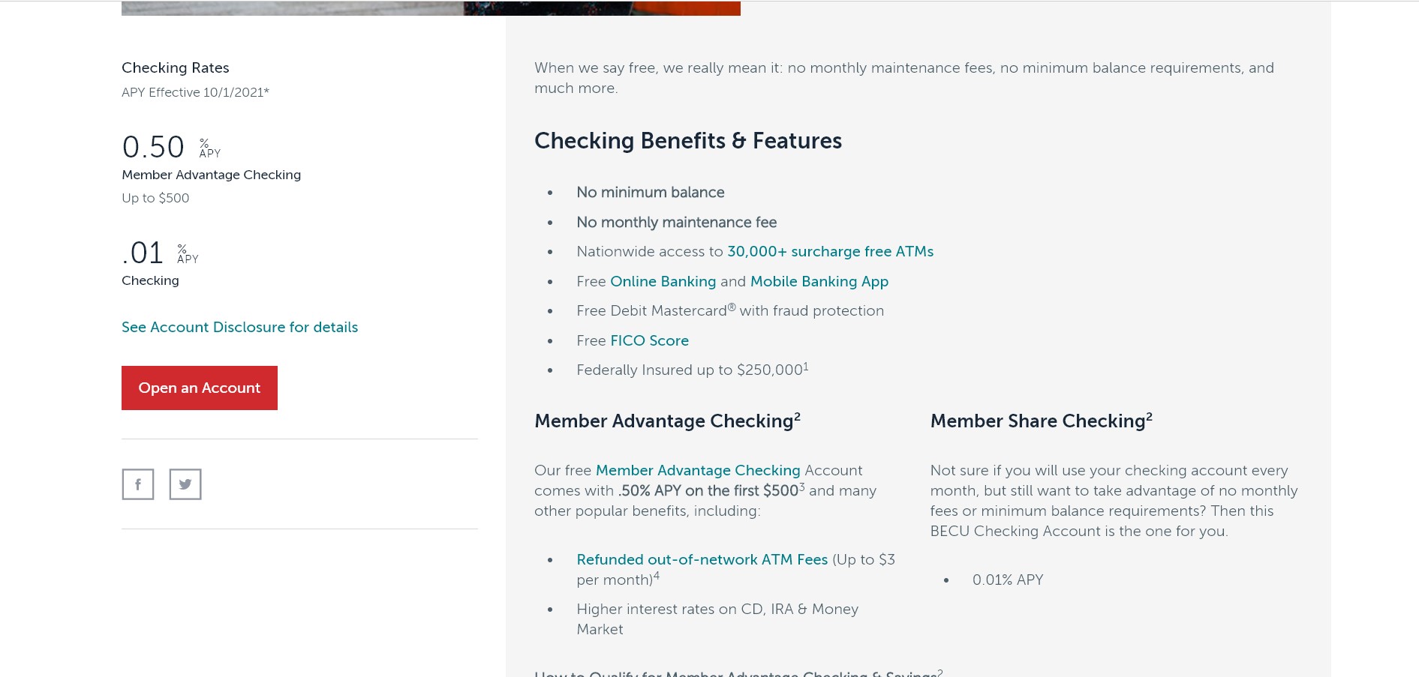Click the 0.50 % APY rate figure
The height and width of the screenshot is (677, 1419).
[x=171, y=147]
